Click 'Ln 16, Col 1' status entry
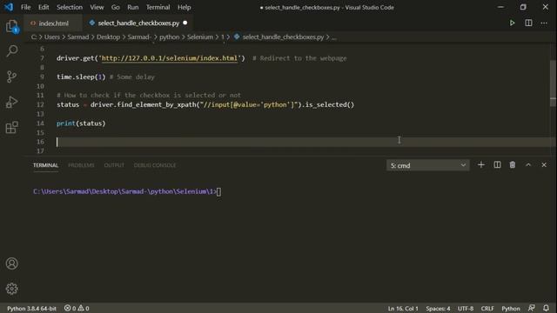 tap(403, 309)
